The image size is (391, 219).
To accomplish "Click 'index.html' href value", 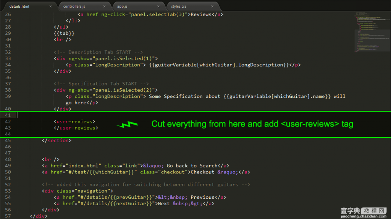I will pyautogui.click(x=84, y=165).
